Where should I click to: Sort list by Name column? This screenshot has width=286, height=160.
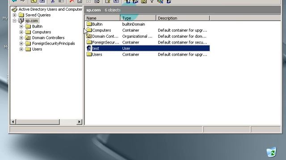point(102,18)
